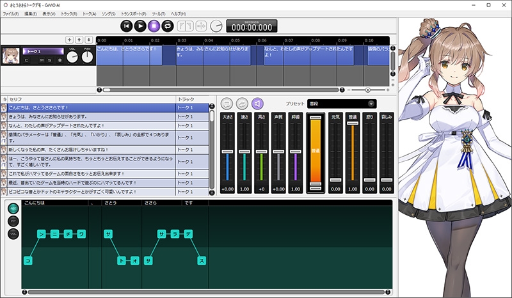Viewport: 512px width, 298px height.
Task: Click the VOL knob on the track header
Action: click(x=72, y=57)
